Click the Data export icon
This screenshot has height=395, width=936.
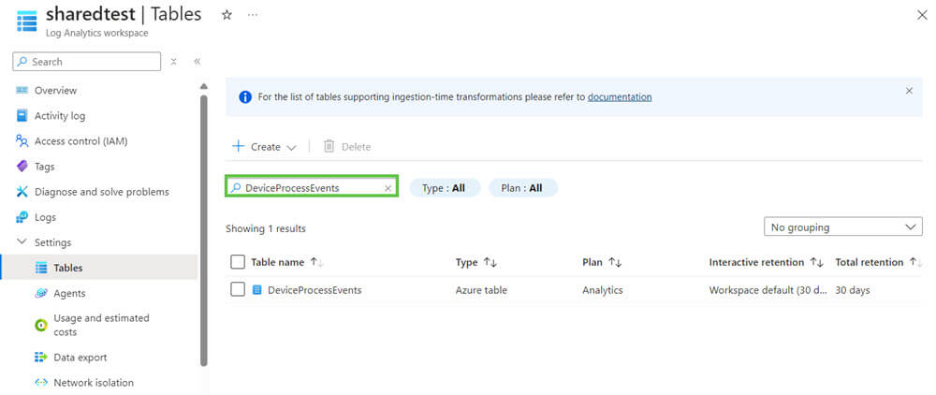coord(41,358)
